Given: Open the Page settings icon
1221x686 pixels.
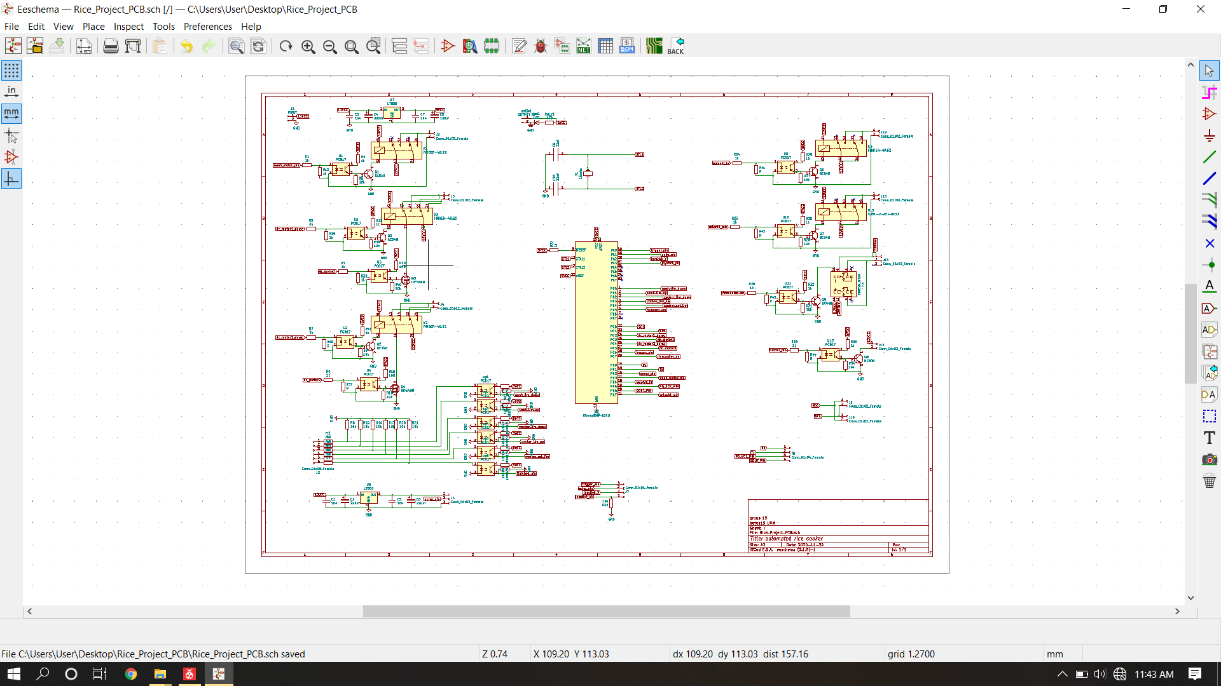Looking at the screenshot, I should (x=84, y=46).
